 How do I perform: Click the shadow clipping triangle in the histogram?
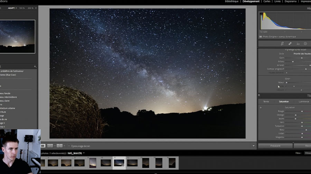click(261, 14)
